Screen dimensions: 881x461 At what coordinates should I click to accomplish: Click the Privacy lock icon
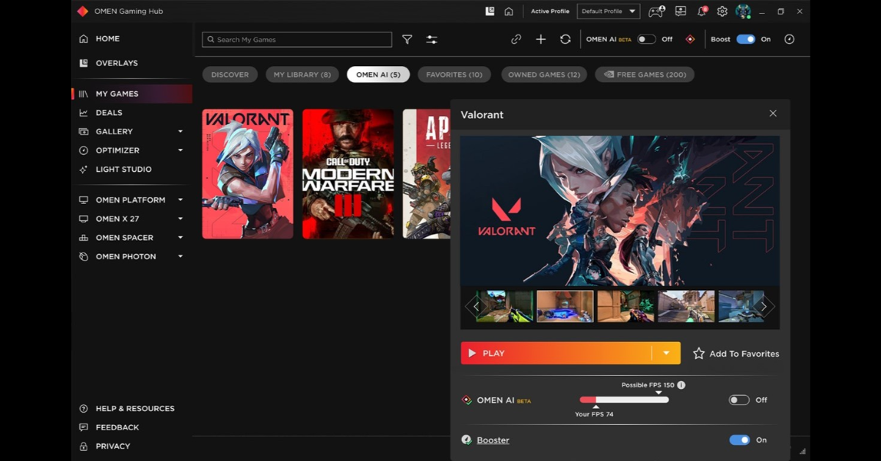click(x=83, y=446)
